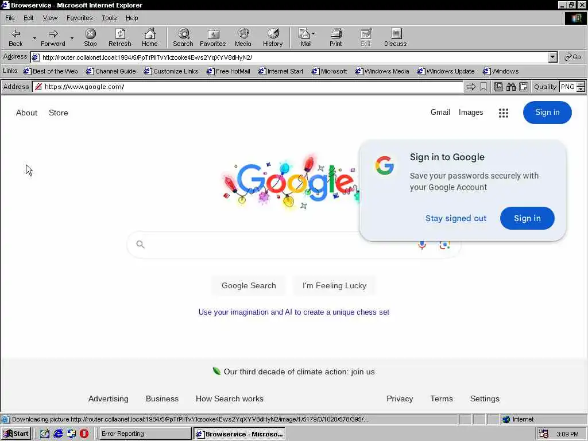Click the Browservice clipboard icon
Image resolution: width=588 pixels, height=441 pixels.
(x=524, y=87)
